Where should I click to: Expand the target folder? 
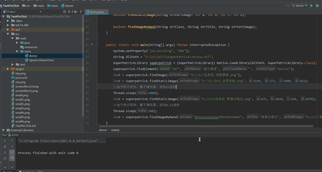[8, 69]
